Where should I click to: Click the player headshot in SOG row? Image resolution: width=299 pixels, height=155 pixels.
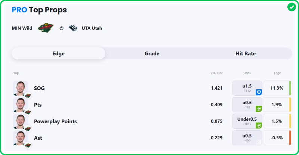(x=20, y=88)
